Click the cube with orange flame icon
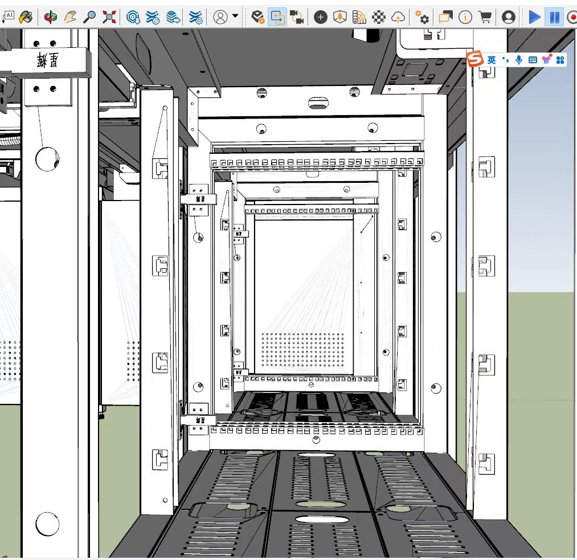 click(339, 17)
